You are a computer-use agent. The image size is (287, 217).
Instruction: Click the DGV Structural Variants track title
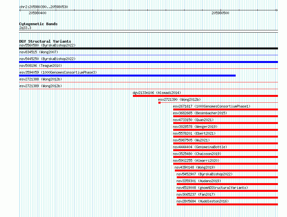pyautogui.click(x=45, y=41)
